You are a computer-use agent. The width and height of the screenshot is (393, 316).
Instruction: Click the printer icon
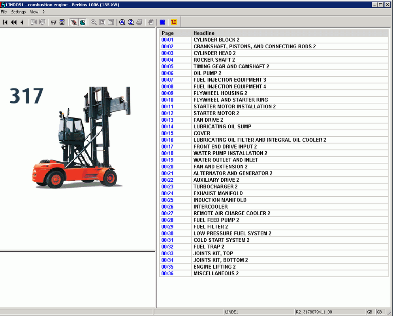[x=139, y=22]
